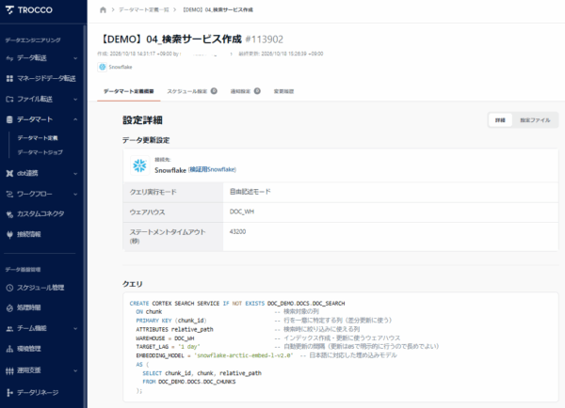Screen dimensions: 565x408
Task: Expand the チーム機能 menu chevron
Action: 75,328
